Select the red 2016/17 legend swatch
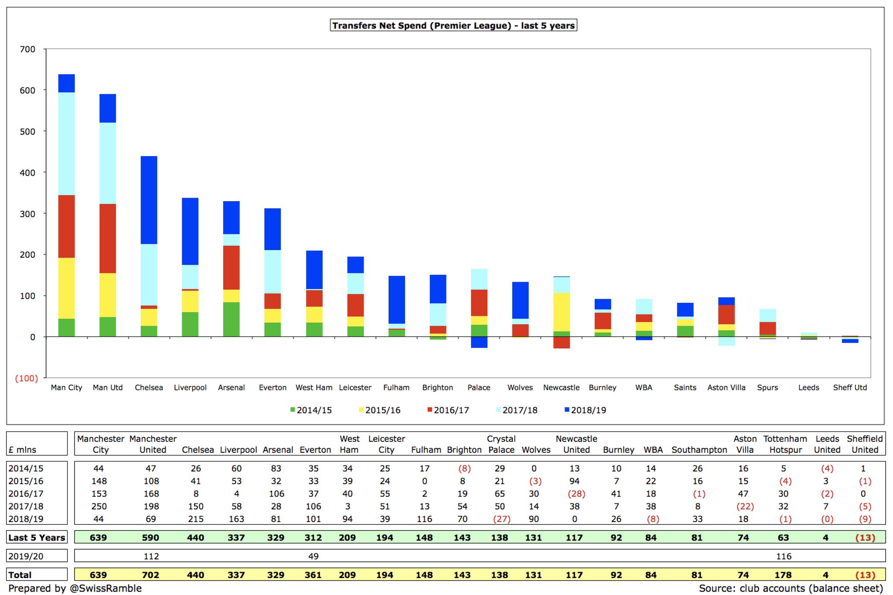The height and width of the screenshot is (595, 893). click(429, 410)
